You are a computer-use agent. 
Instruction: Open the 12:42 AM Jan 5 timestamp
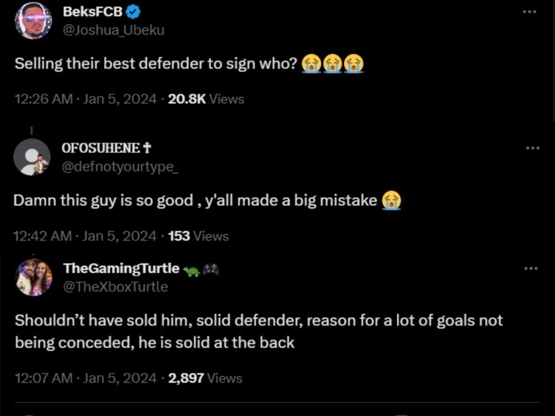click(84, 236)
